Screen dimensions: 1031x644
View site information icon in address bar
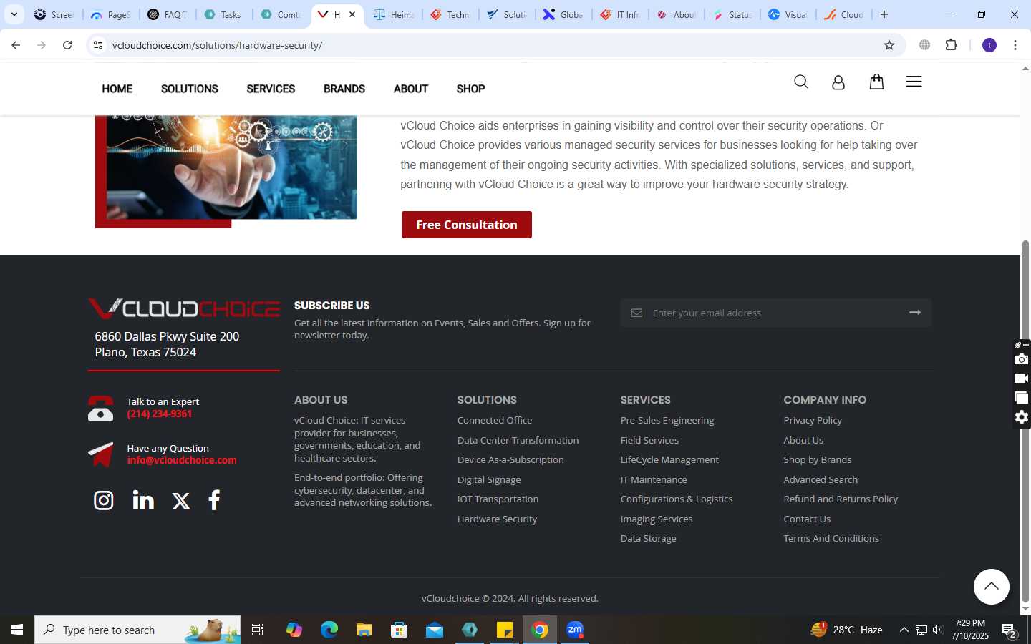pyautogui.click(x=98, y=45)
